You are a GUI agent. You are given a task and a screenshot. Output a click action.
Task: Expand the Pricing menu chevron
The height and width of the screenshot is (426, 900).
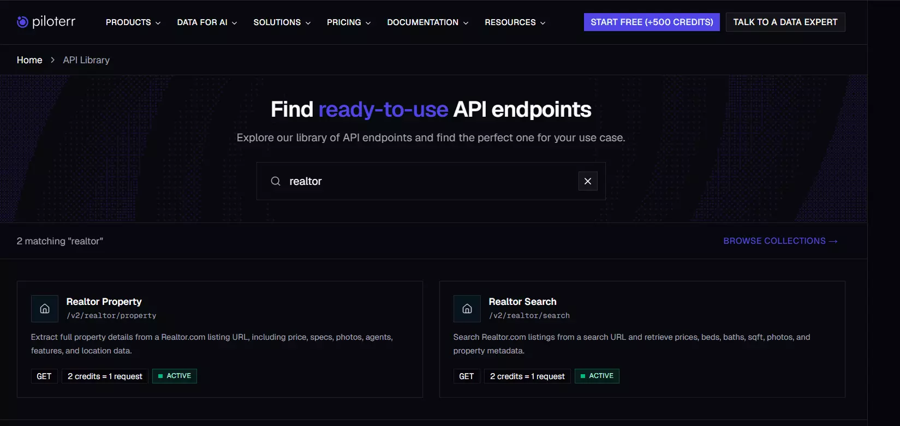(368, 23)
